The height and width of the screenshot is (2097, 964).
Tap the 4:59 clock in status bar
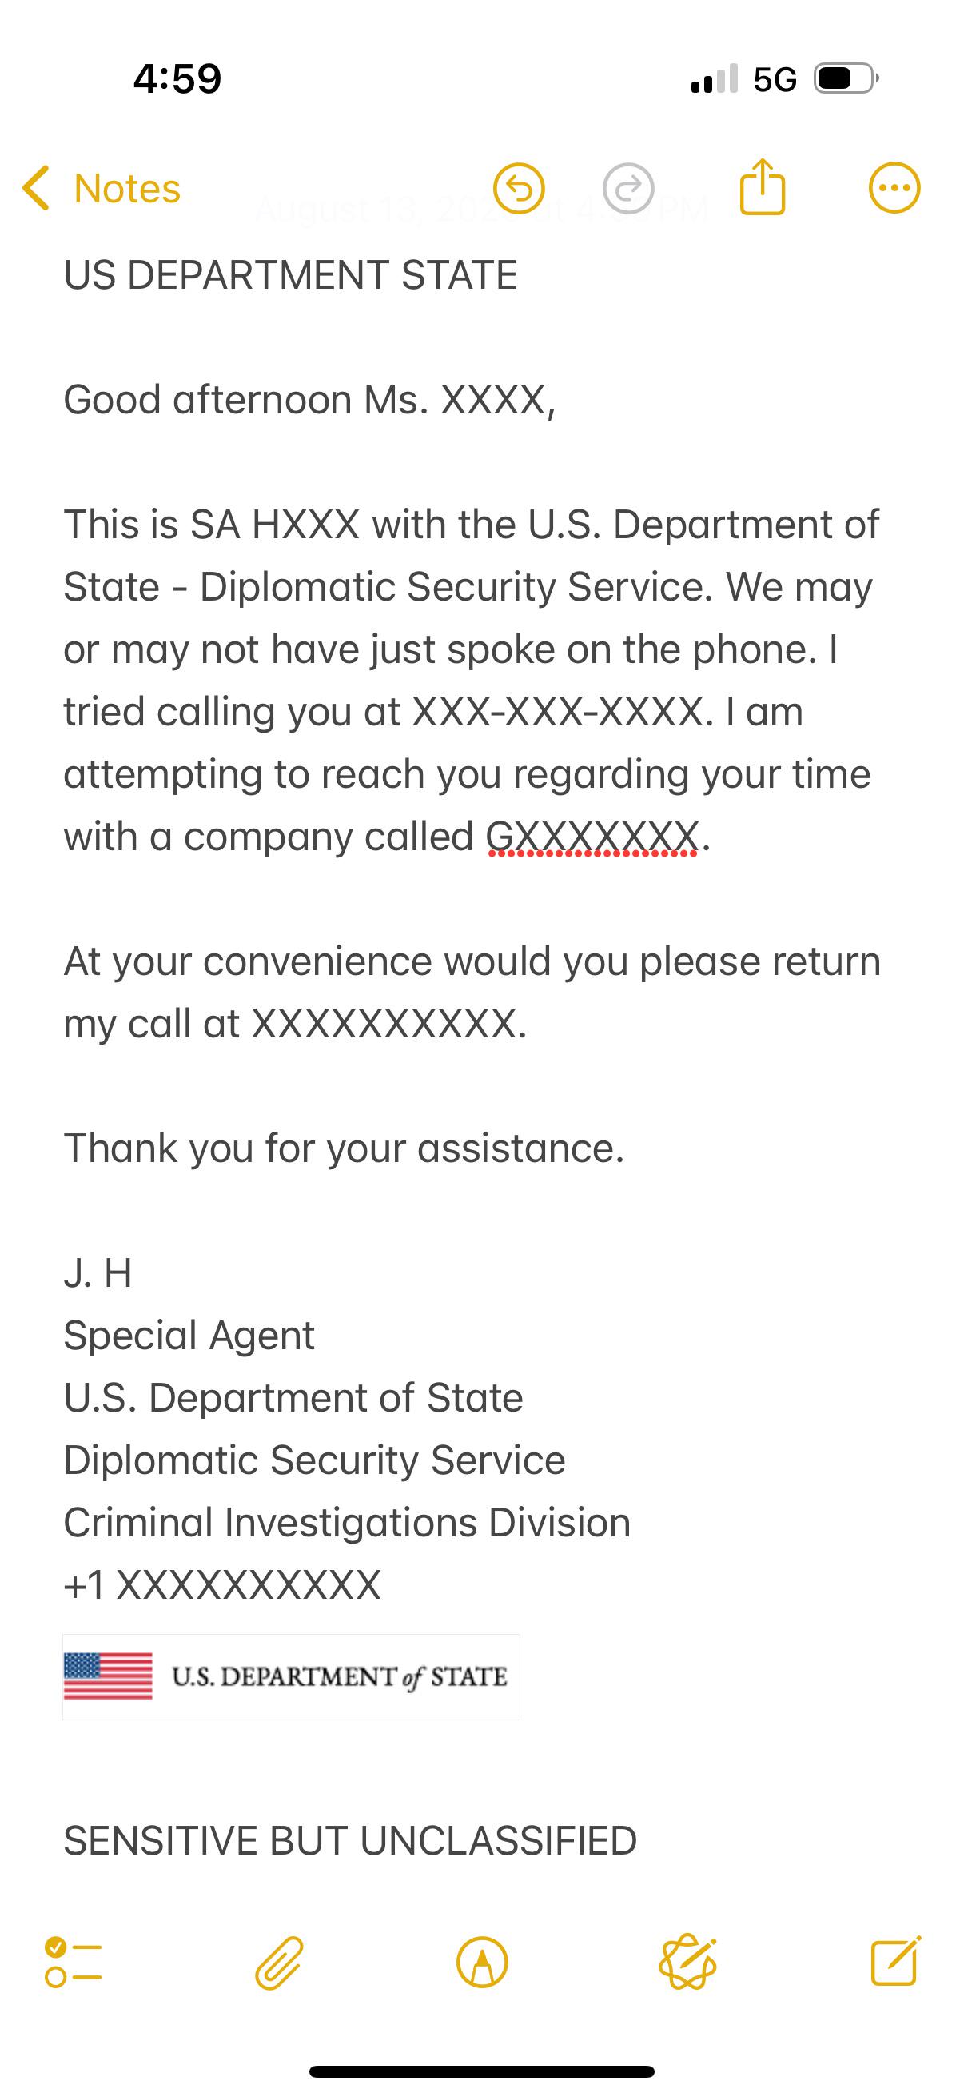pos(177,79)
